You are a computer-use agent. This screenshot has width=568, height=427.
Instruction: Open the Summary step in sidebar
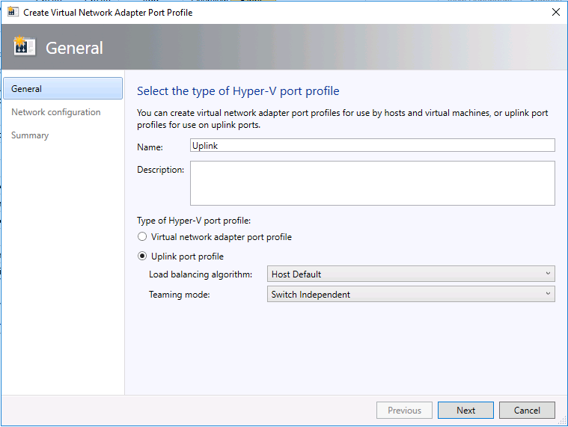[30, 135]
